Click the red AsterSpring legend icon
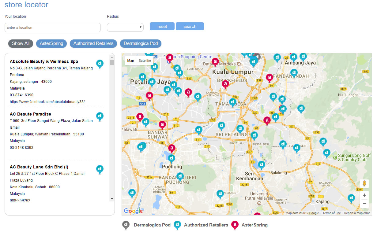The height and width of the screenshot is (232, 377). [x=235, y=225]
